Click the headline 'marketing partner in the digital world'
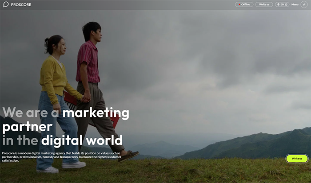The height and width of the screenshot is (183, 311). pos(66,127)
